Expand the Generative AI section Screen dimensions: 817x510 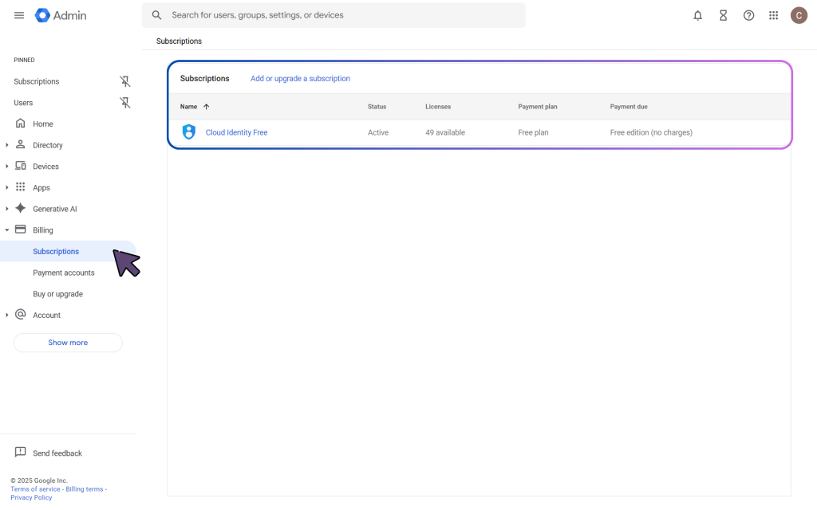click(x=6, y=210)
